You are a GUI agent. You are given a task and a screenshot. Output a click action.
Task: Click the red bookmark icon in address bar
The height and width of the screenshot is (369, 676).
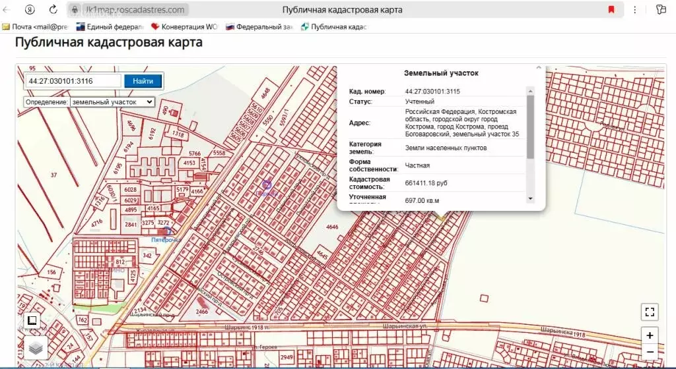point(611,10)
